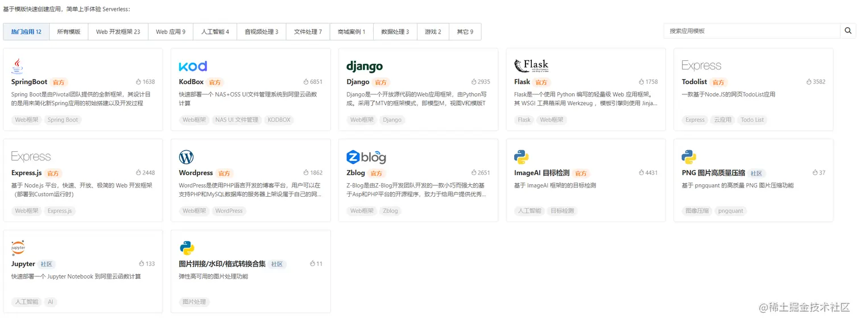Click the 目标检测 tag chip

562,211
